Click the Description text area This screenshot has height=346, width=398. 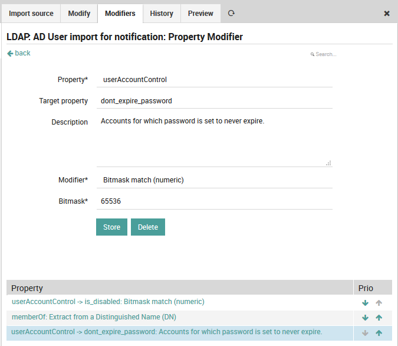point(214,141)
